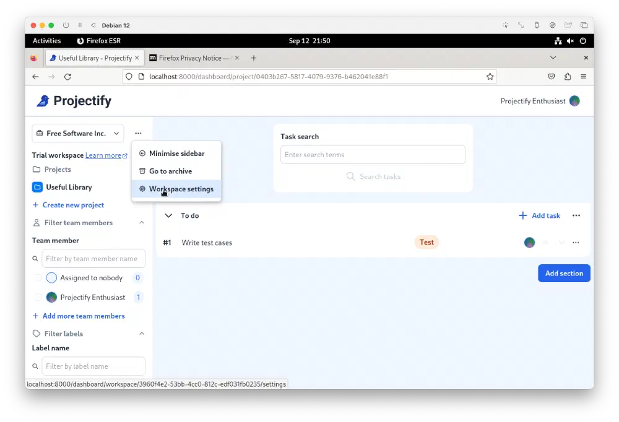This screenshot has height=422, width=619.
Task: Open Firefox hamburger application menu
Action: (584, 77)
